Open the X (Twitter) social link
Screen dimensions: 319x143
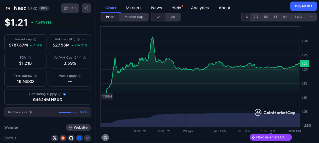(55, 138)
